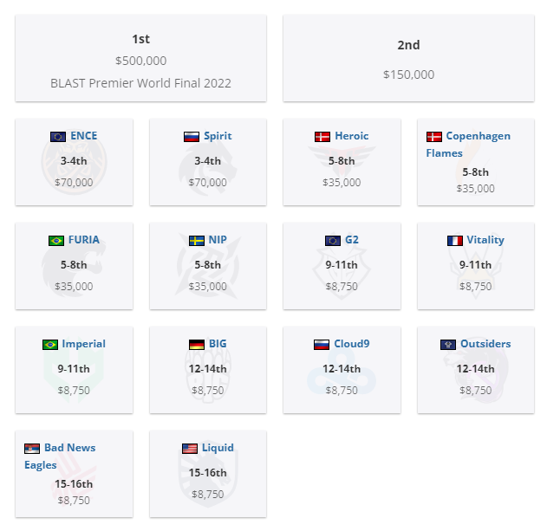The image size is (547, 531).
Task: Open the Copenhagen Flames team link
Action: point(468,145)
